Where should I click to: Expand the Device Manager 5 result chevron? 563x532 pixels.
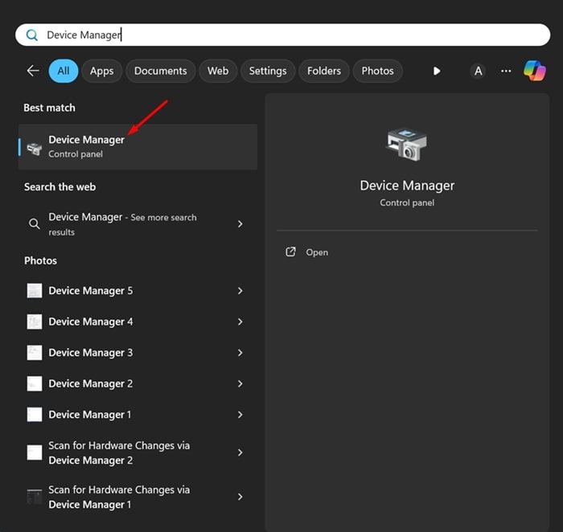240,291
